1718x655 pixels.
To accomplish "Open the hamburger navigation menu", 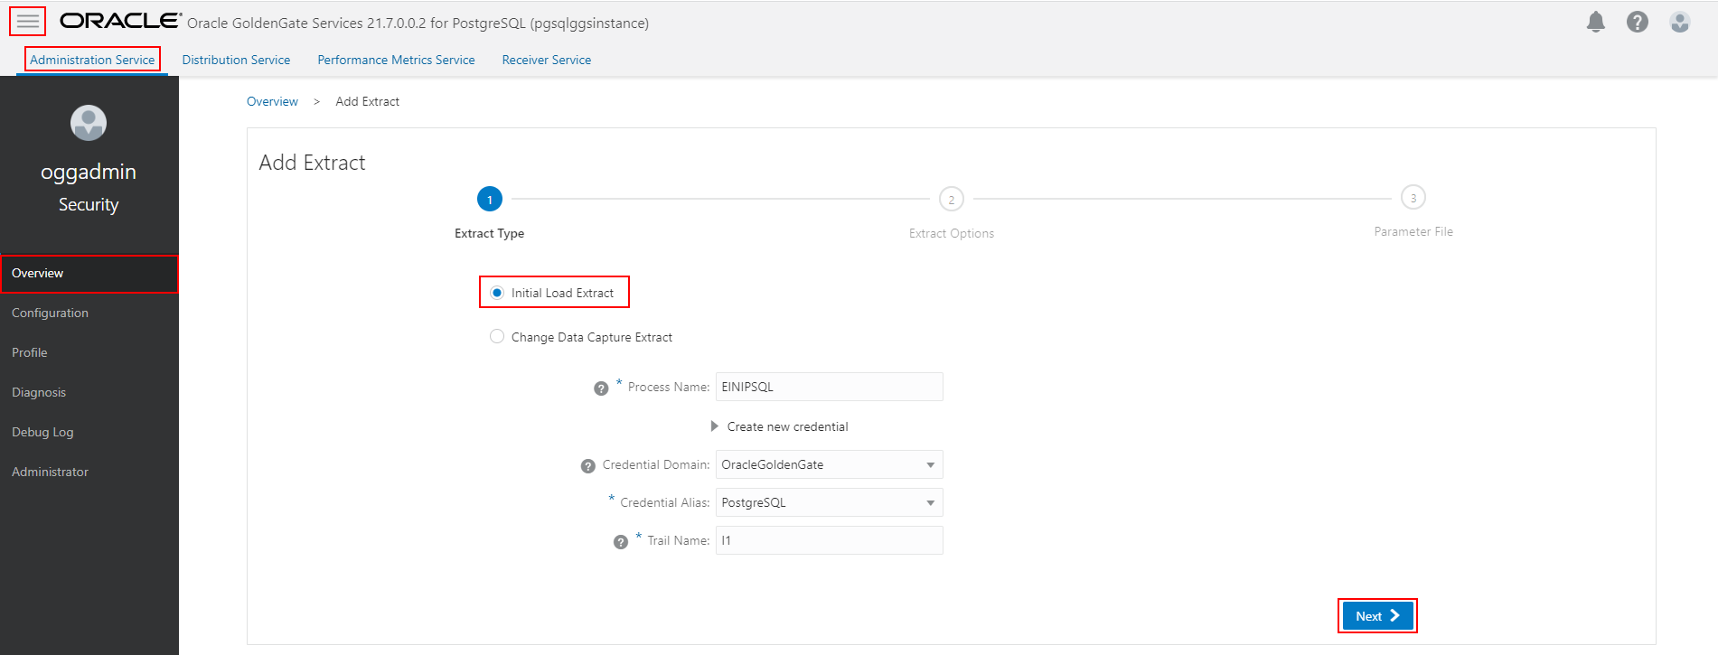I will point(28,21).
